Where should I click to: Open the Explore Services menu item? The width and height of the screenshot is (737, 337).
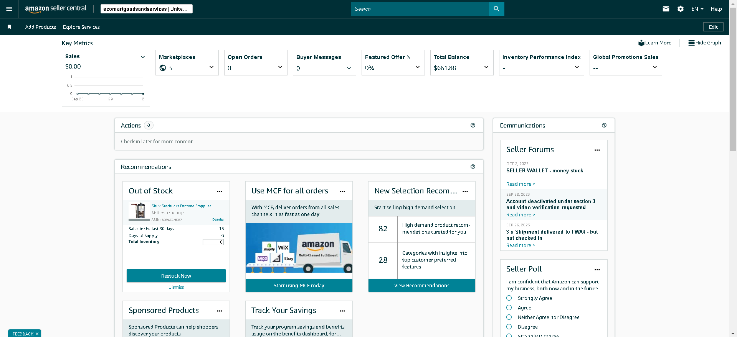click(x=81, y=27)
